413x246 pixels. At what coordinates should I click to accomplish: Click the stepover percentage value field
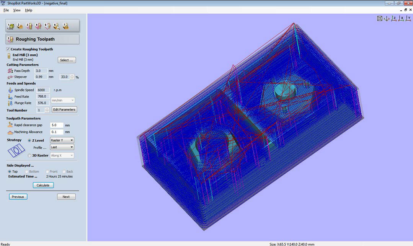tap(65, 77)
